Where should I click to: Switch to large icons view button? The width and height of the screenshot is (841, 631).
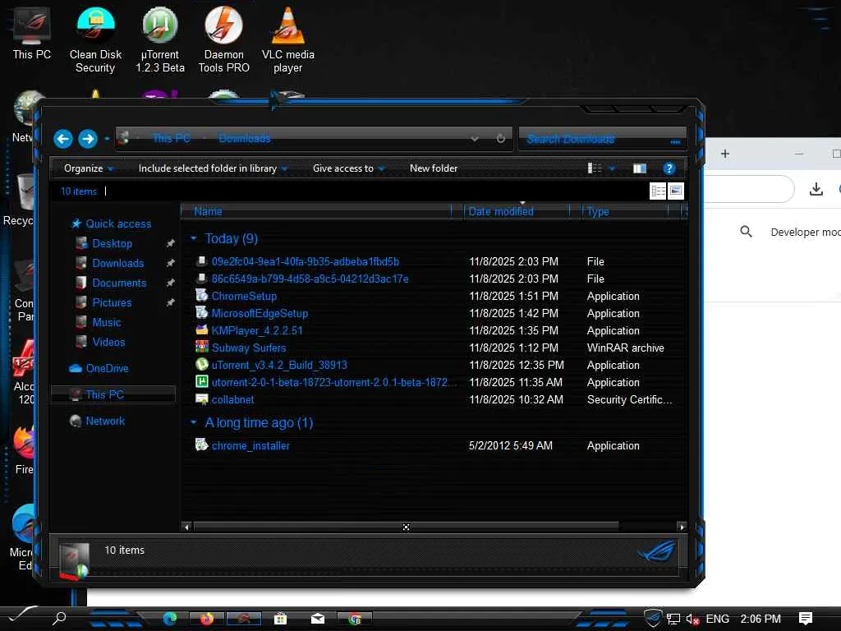pyautogui.click(x=676, y=191)
